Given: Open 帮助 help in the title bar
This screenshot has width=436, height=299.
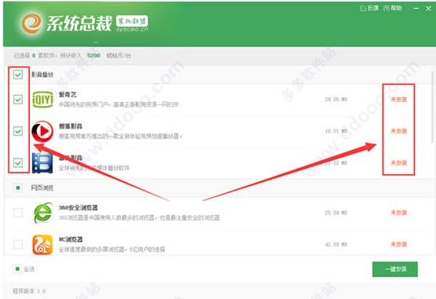Looking at the screenshot, I should [393, 9].
